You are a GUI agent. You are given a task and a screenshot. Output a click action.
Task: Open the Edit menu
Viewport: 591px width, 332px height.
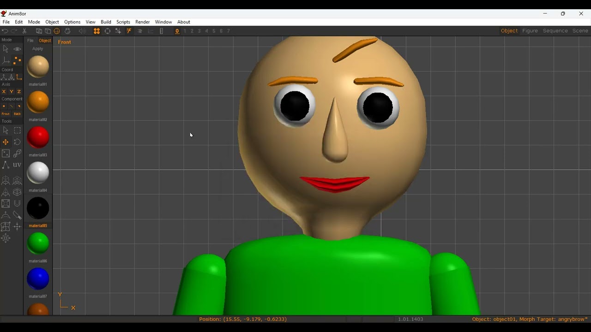19,22
